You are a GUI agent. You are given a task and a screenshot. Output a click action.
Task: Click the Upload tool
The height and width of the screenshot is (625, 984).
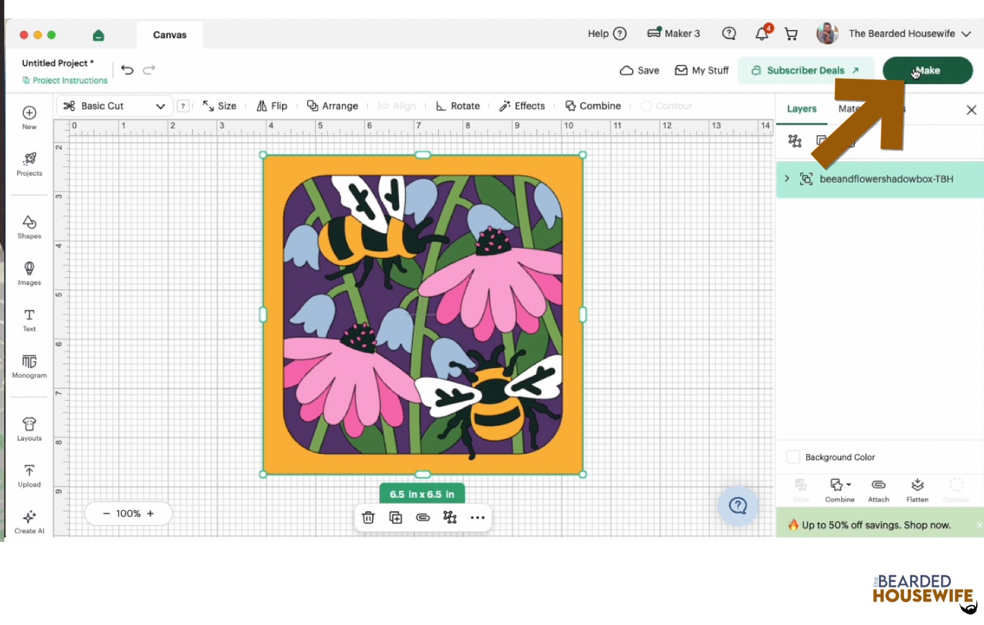30,476
